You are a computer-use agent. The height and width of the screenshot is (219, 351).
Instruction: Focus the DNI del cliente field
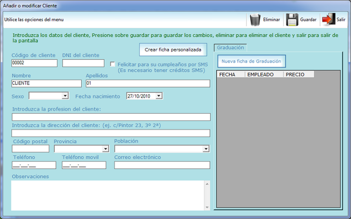click(83, 63)
